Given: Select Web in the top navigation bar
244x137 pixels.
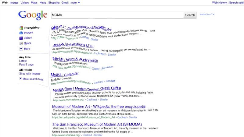Looking at the screenshot, I should [5, 3].
